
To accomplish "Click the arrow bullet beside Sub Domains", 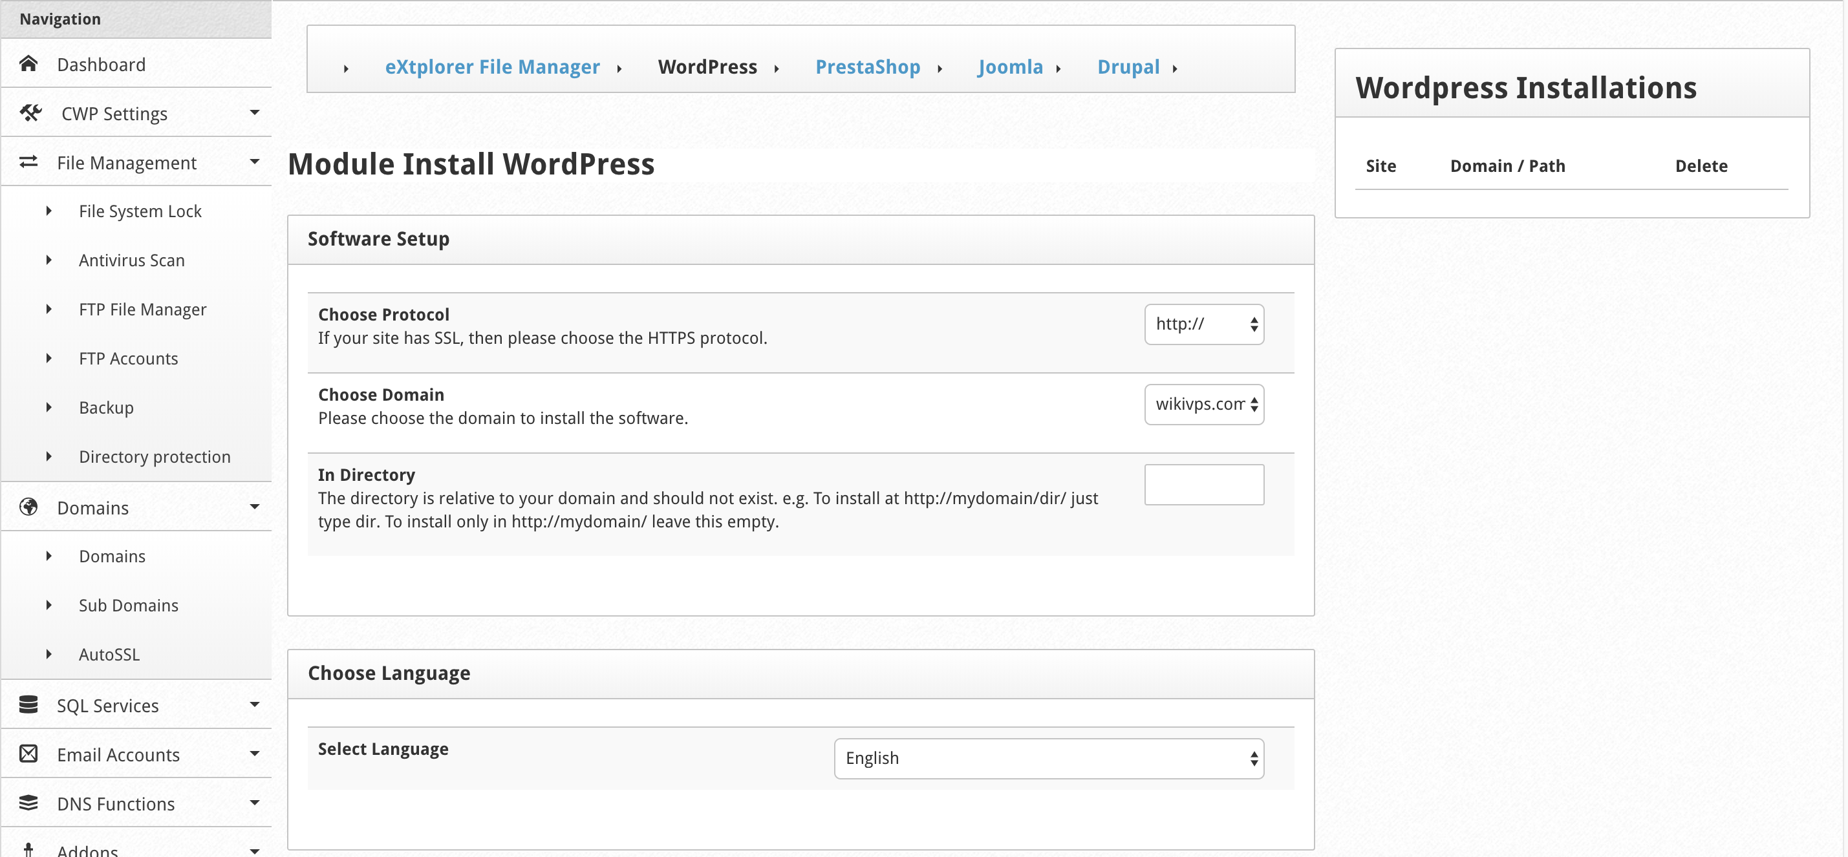I will pos(48,606).
